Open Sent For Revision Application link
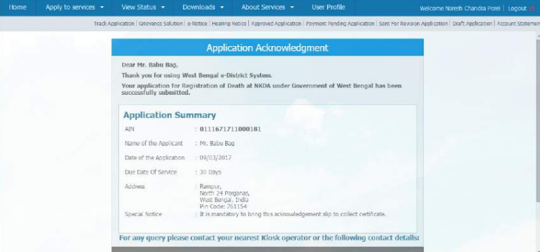 (x=413, y=24)
